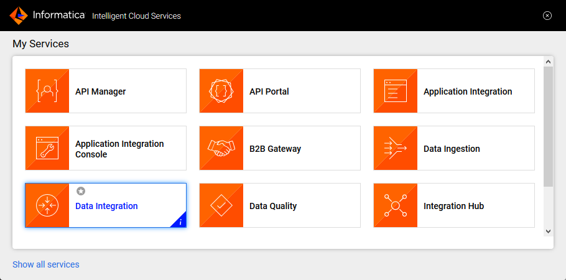
Task: Click the Data Ingestion arrows icon
Action: (x=396, y=149)
